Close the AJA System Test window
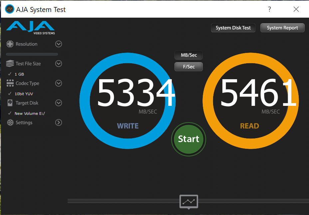 (296, 9)
